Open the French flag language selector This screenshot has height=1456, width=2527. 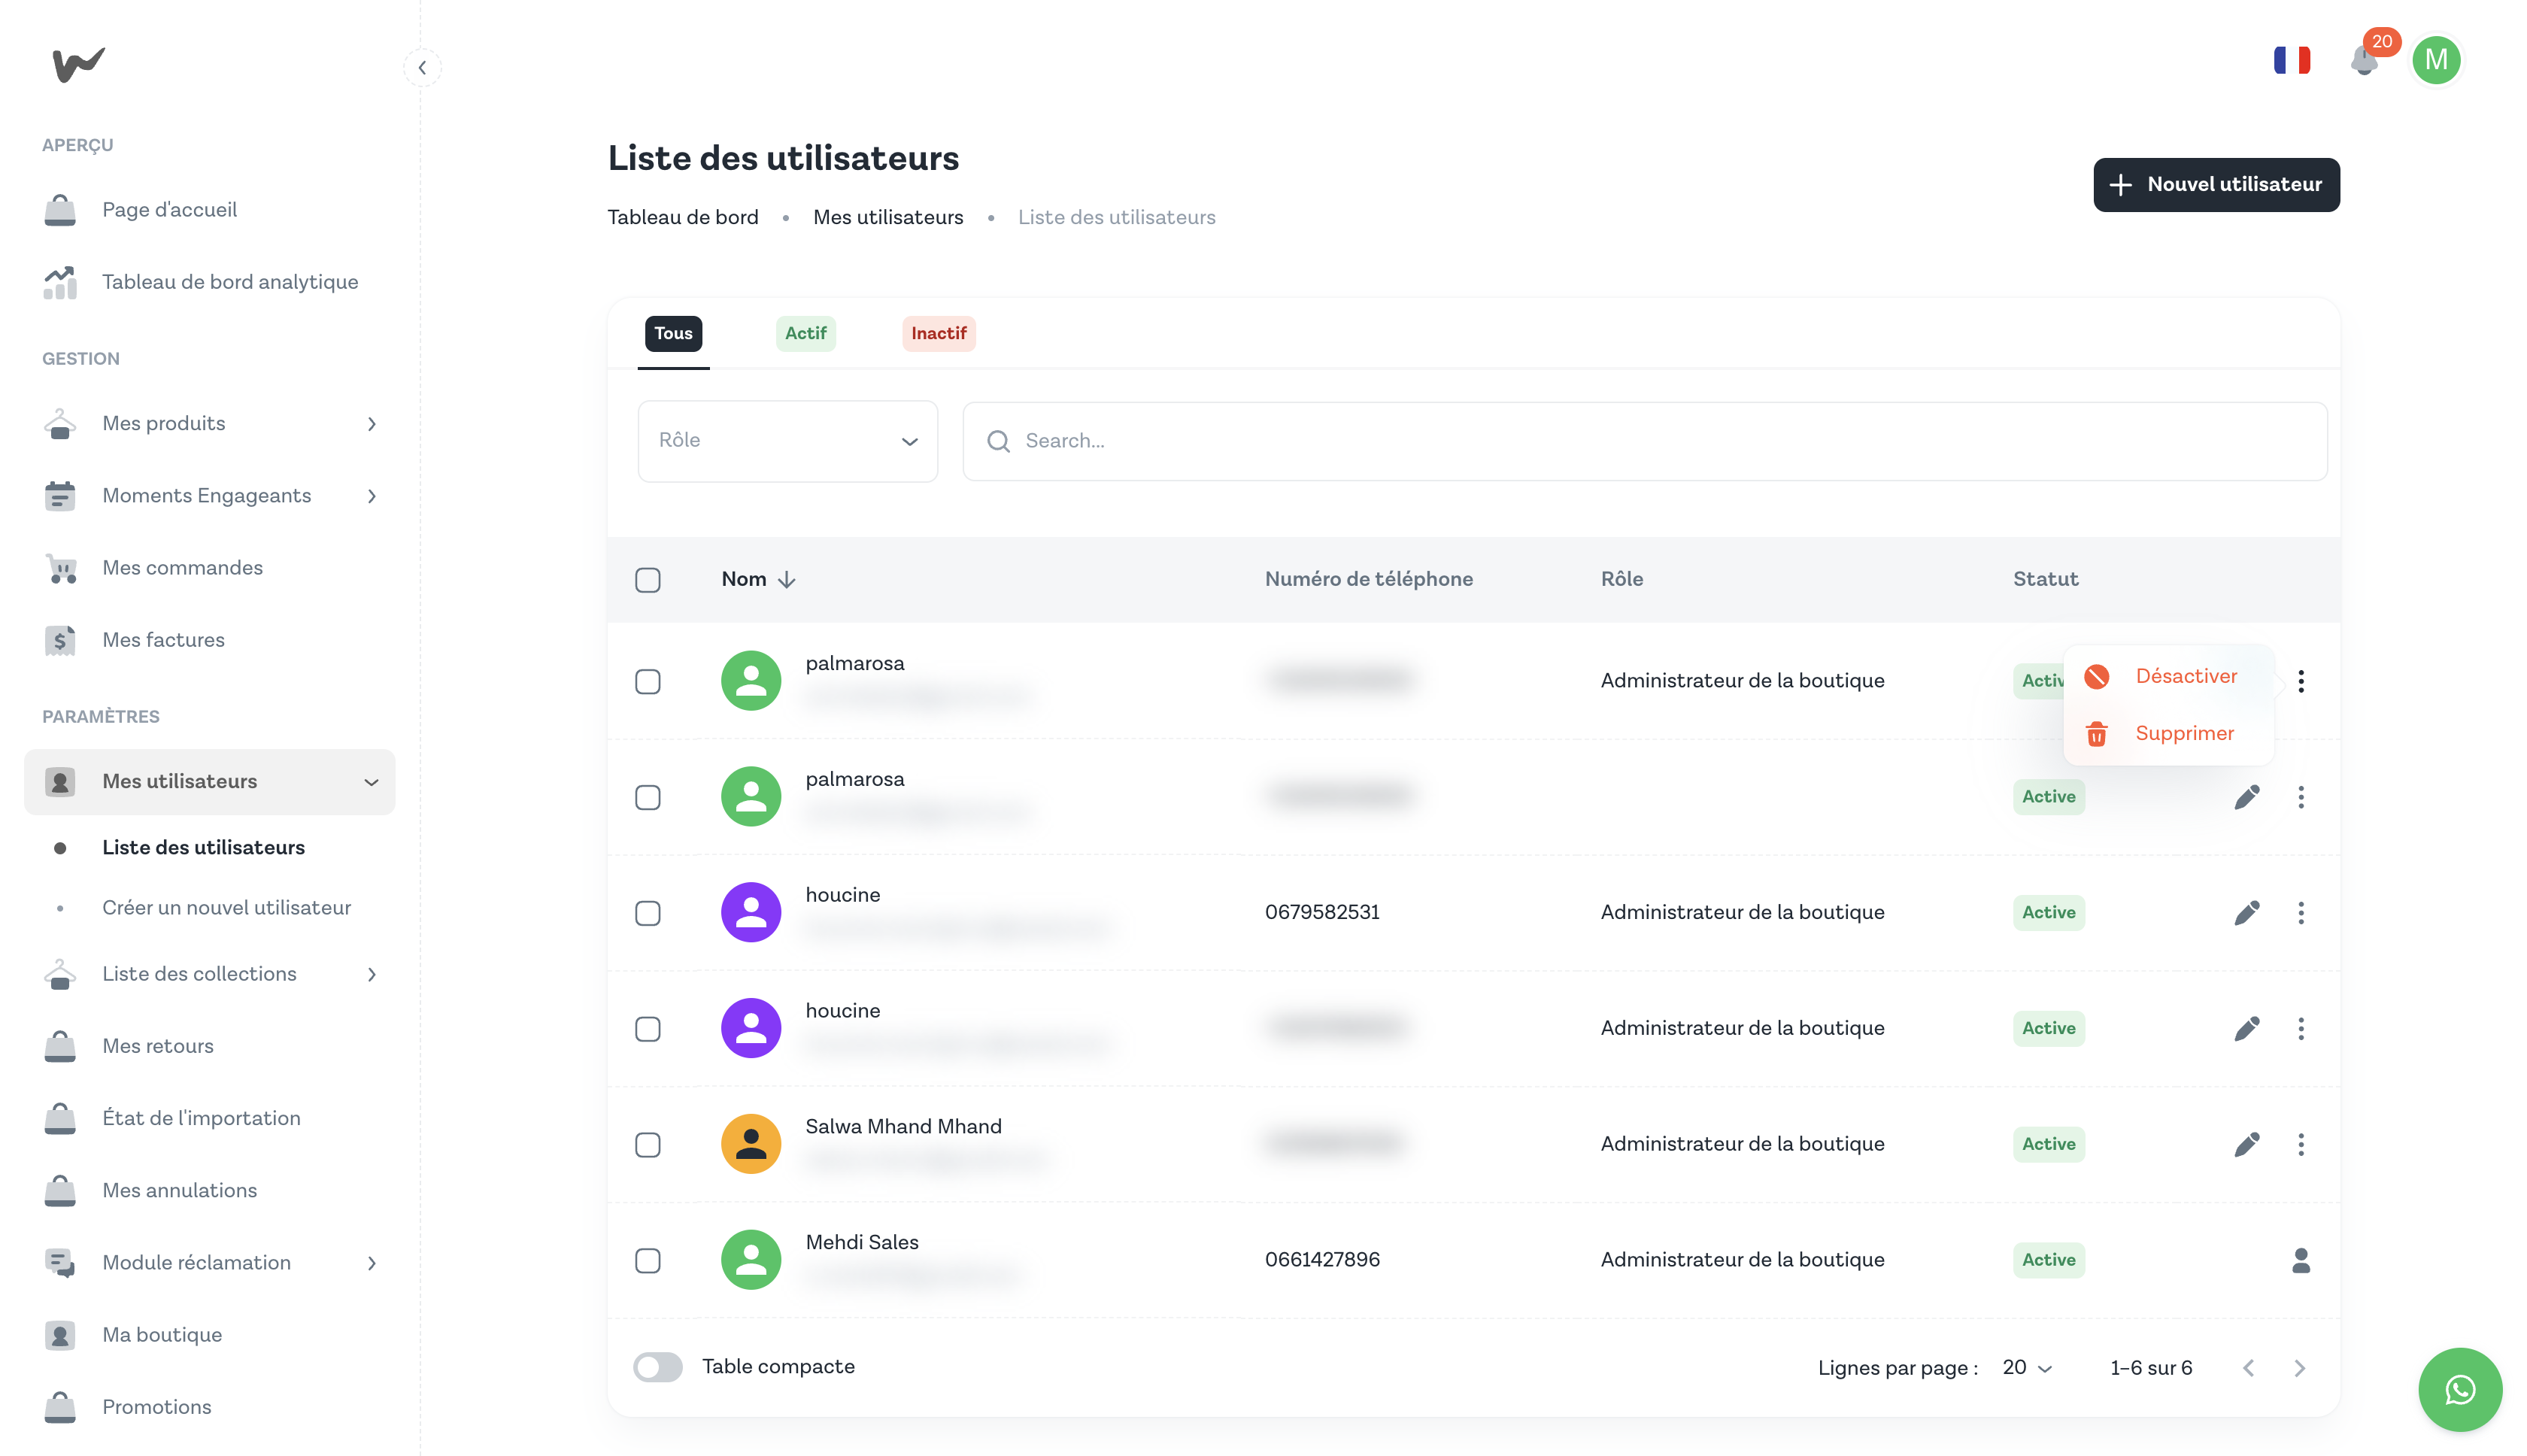coord(2291,60)
